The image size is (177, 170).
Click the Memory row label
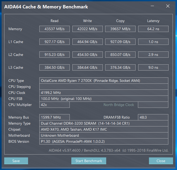(x=15, y=29)
